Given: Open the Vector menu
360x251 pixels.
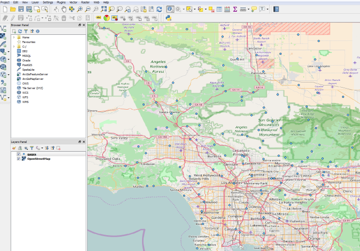Looking at the screenshot, I should (x=73, y=2).
